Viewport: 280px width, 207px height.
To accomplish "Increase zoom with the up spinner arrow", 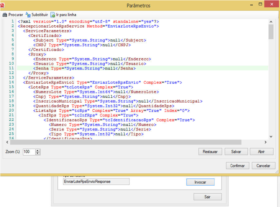I will coord(38,150).
